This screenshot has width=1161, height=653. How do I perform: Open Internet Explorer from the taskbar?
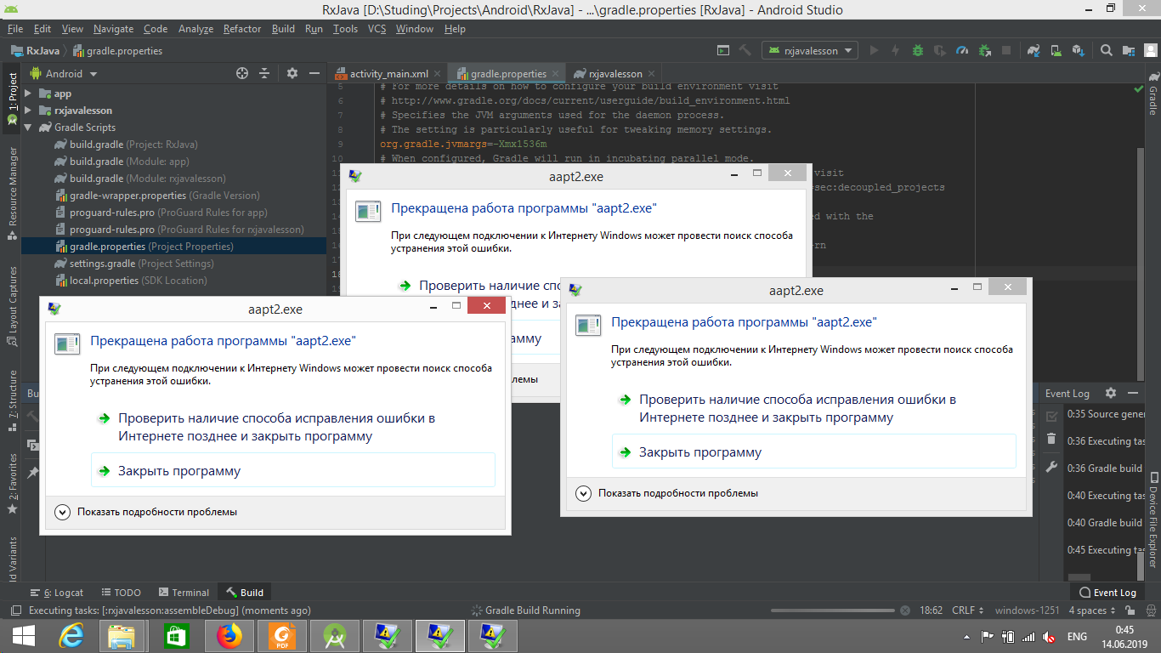(x=71, y=635)
